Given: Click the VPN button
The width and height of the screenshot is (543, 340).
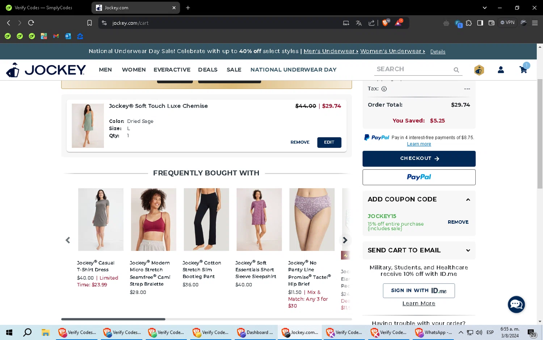Looking at the screenshot, I should pyautogui.click(x=508, y=22).
